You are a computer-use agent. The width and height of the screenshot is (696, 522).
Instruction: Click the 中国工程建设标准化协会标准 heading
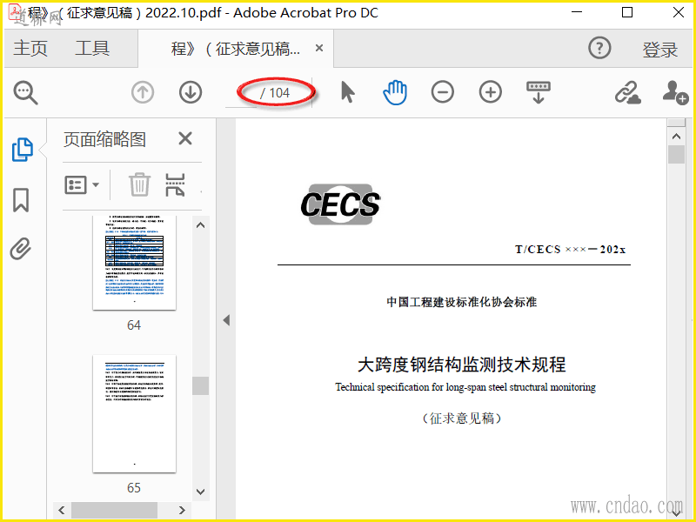pyautogui.click(x=462, y=302)
